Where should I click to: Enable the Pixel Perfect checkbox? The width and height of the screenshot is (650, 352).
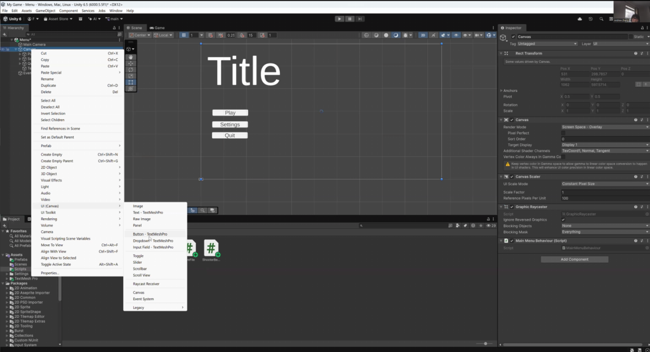pos(563,133)
